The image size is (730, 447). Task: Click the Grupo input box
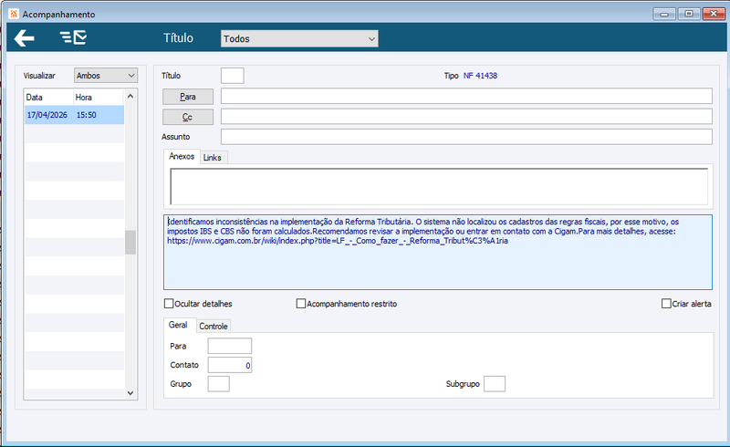[x=218, y=384]
